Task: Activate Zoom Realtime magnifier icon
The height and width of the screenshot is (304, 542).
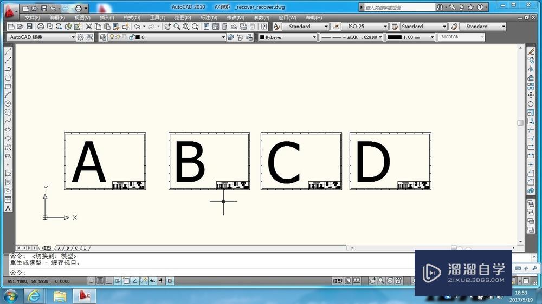Action: pos(177,27)
